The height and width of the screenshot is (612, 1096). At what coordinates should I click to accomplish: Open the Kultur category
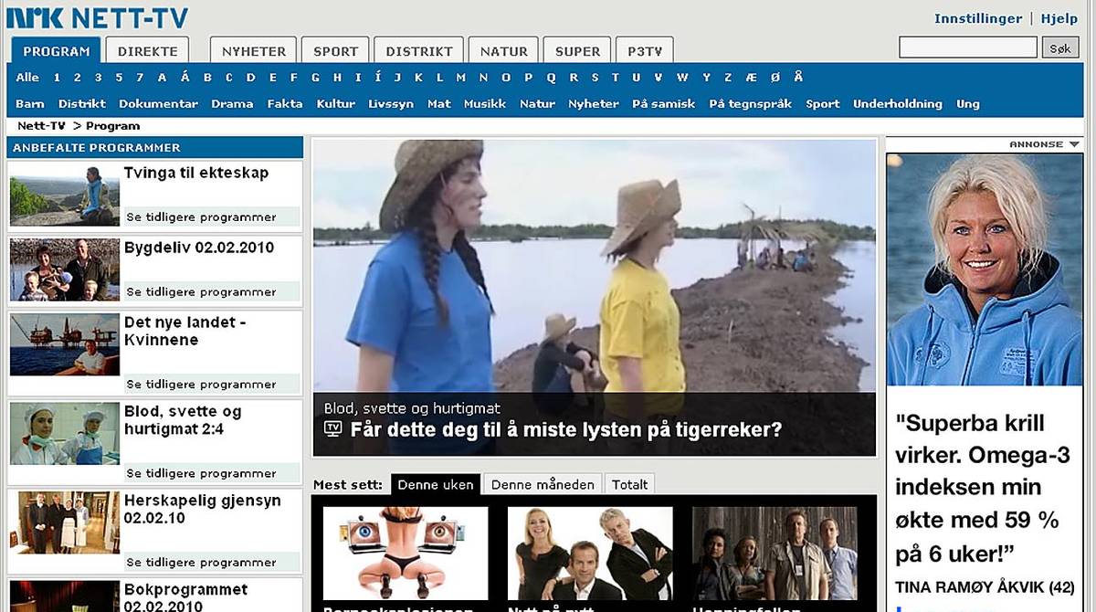[336, 104]
